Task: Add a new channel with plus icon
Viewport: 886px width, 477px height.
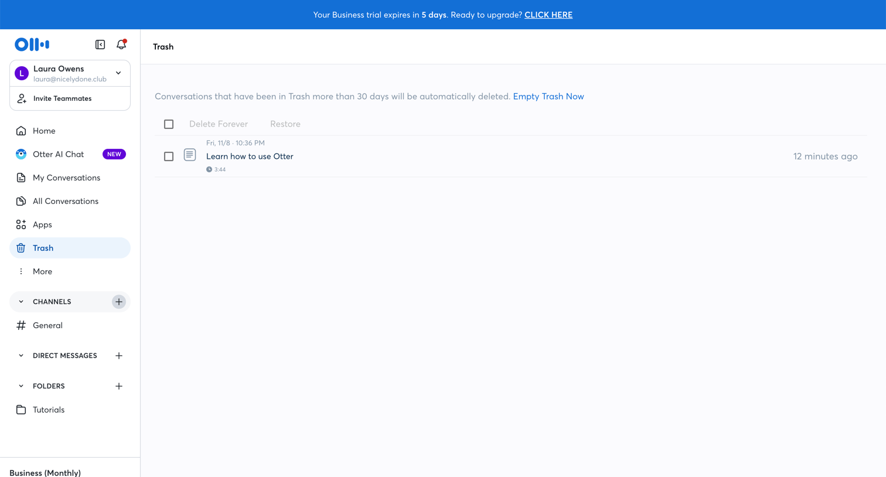Action: tap(119, 302)
